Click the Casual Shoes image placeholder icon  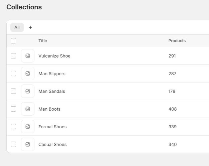tap(28, 144)
